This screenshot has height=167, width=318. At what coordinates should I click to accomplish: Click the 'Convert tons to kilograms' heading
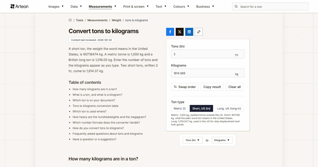click(104, 31)
